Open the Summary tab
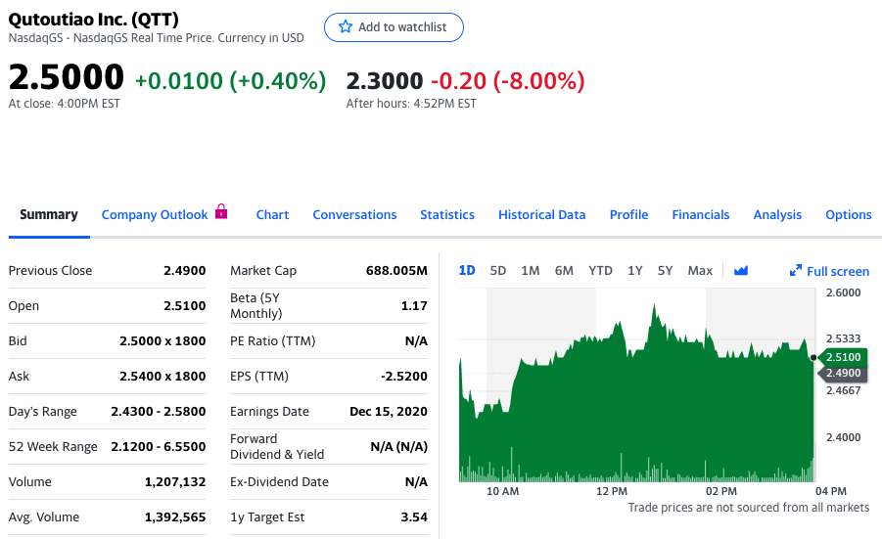Image resolution: width=882 pixels, height=539 pixels. coord(49,214)
